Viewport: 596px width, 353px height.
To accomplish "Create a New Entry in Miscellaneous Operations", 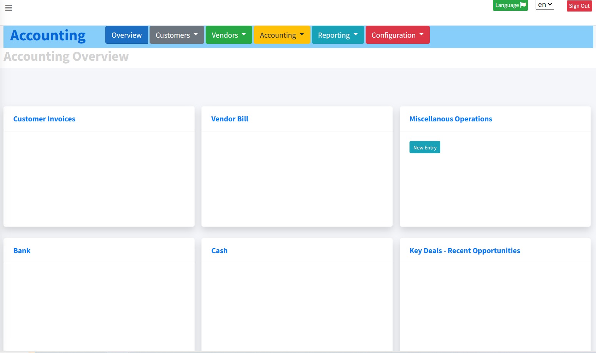I will pos(425,147).
